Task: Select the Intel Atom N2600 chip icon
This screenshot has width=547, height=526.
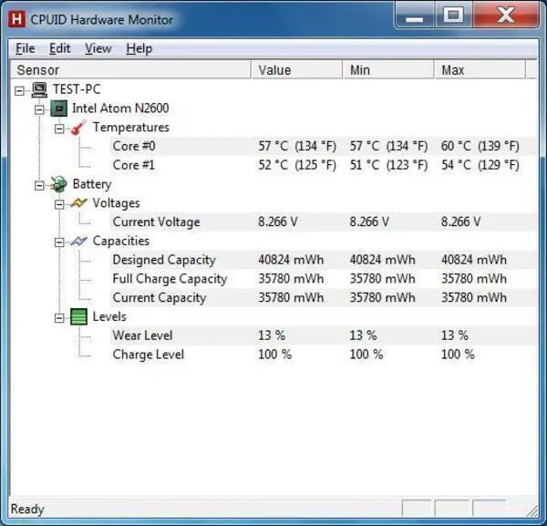Action: tap(59, 108)
